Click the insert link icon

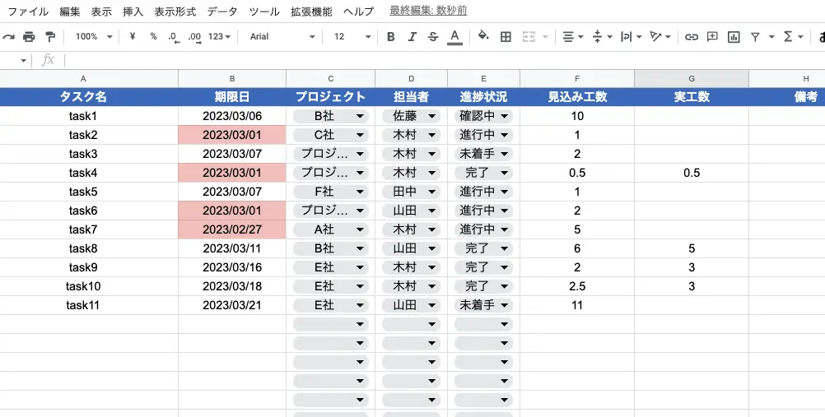(692, 37)
